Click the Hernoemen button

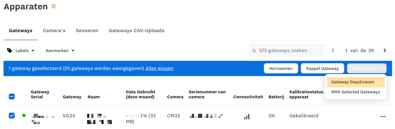pyautogui.click(x=281, y=68)
